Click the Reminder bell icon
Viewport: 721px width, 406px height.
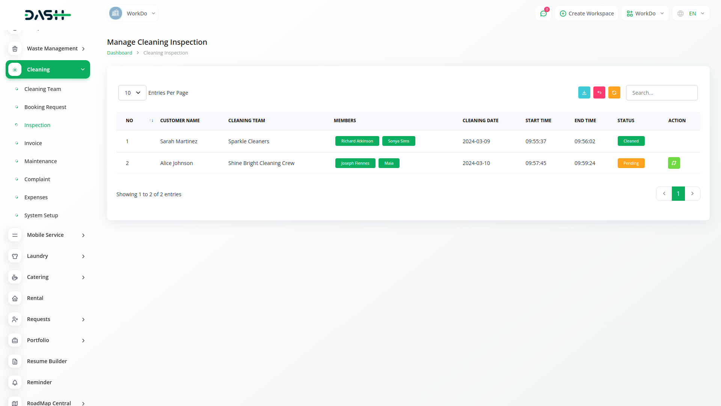pyautogui.click(x=15, y=382)
